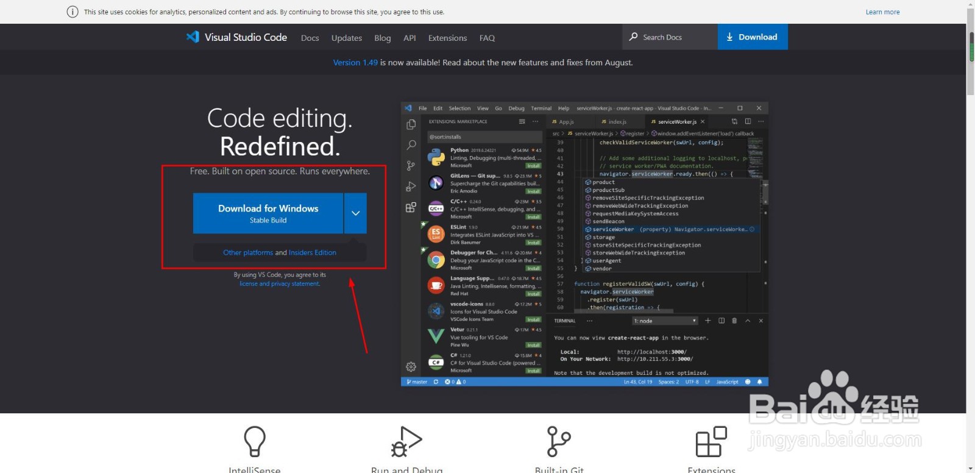The width and height of the screenshot is (975, 473).
Task: Click Install button for Python extension
Action: (x=534, y=166)
